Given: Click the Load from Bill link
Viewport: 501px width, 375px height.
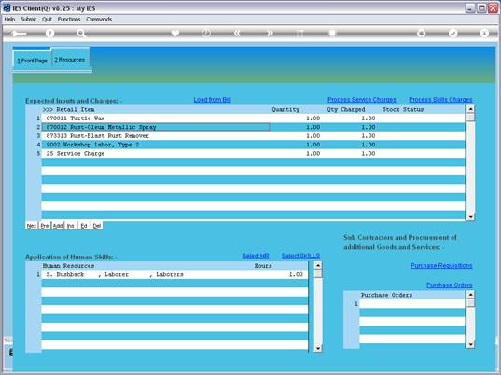Looking at the screenshot, I should pos(212,100).
